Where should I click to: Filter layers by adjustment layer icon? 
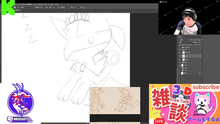point(193,40)
